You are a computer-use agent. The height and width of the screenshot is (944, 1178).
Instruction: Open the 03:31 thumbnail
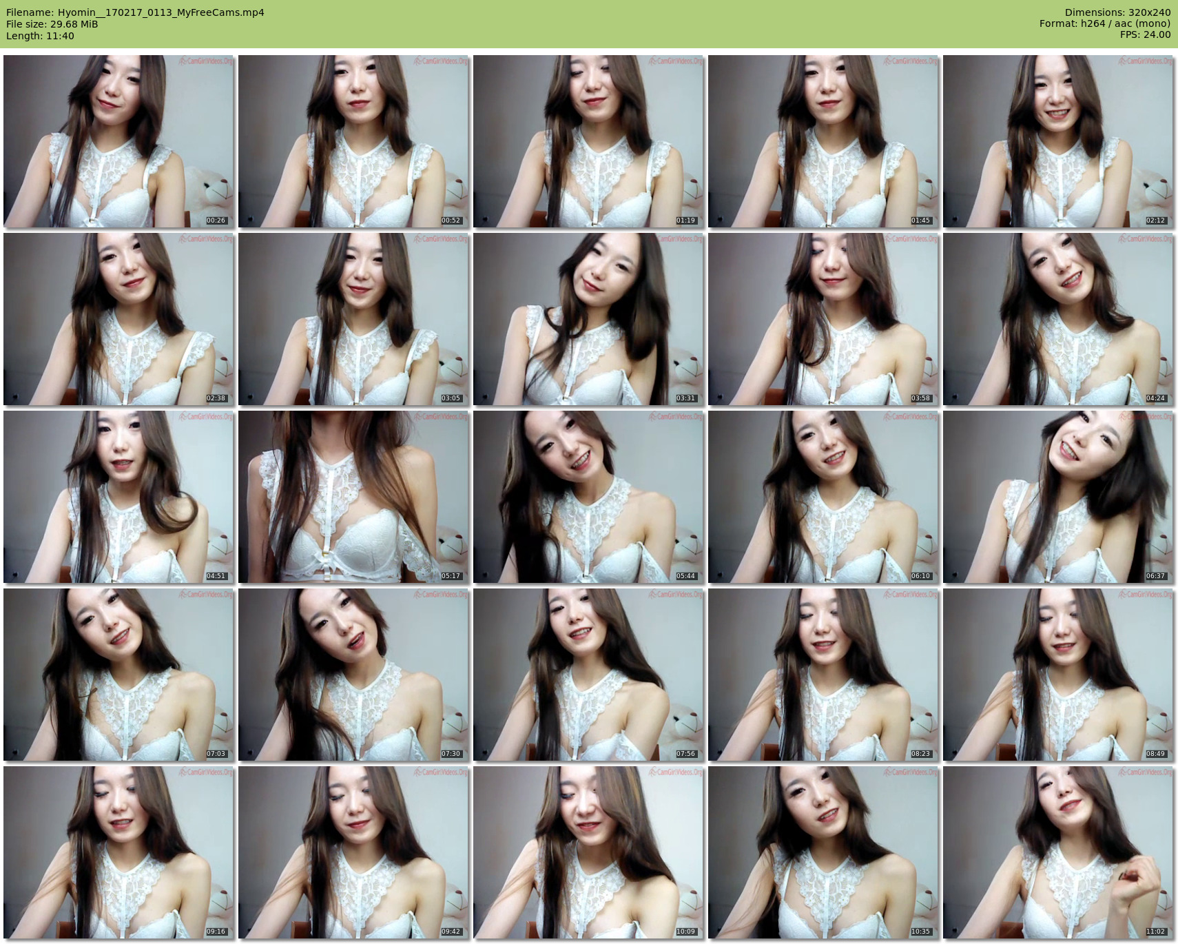pyautogui.click(x=588, y=319)
